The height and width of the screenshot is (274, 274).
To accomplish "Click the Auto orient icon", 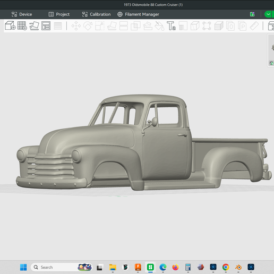I will [x=34, y=26].
